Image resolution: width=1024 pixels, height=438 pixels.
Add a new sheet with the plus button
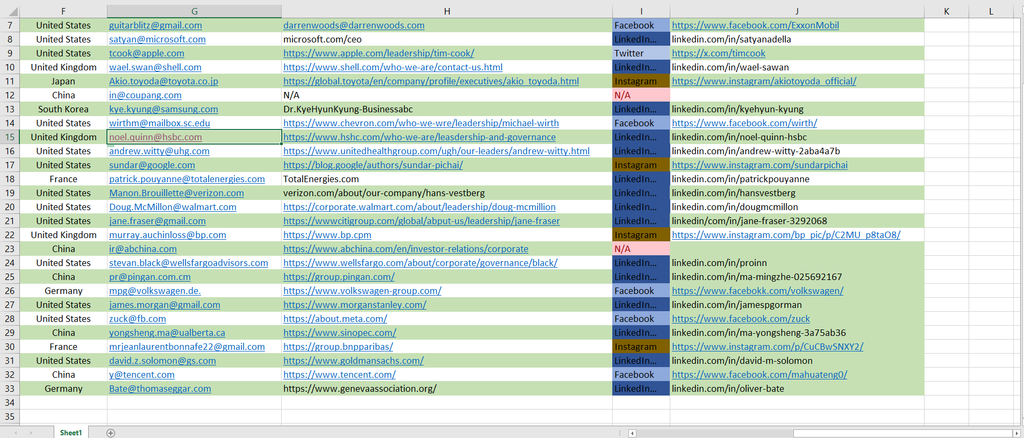pos(111,433)
